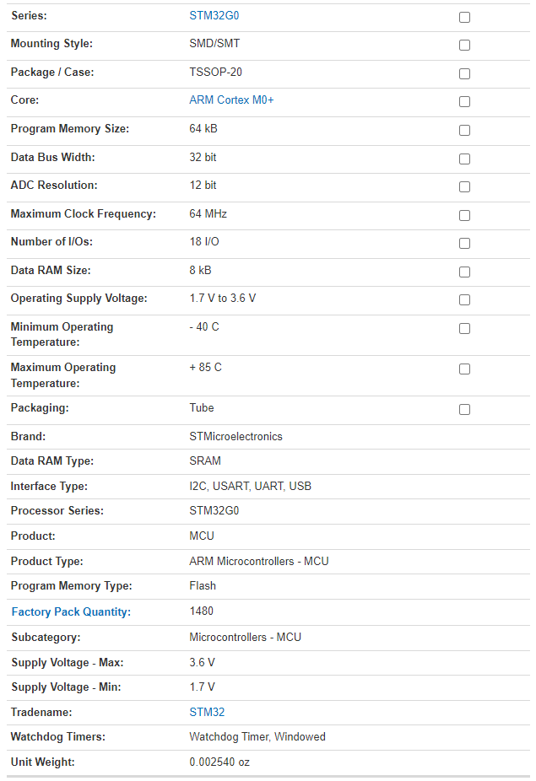This screenshot has width=536, height=781.
Task: Follow the ARM Cortex M0+ link
Action: pos(231,100)
